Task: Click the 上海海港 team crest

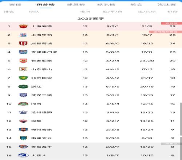Action: pos(23,26)
